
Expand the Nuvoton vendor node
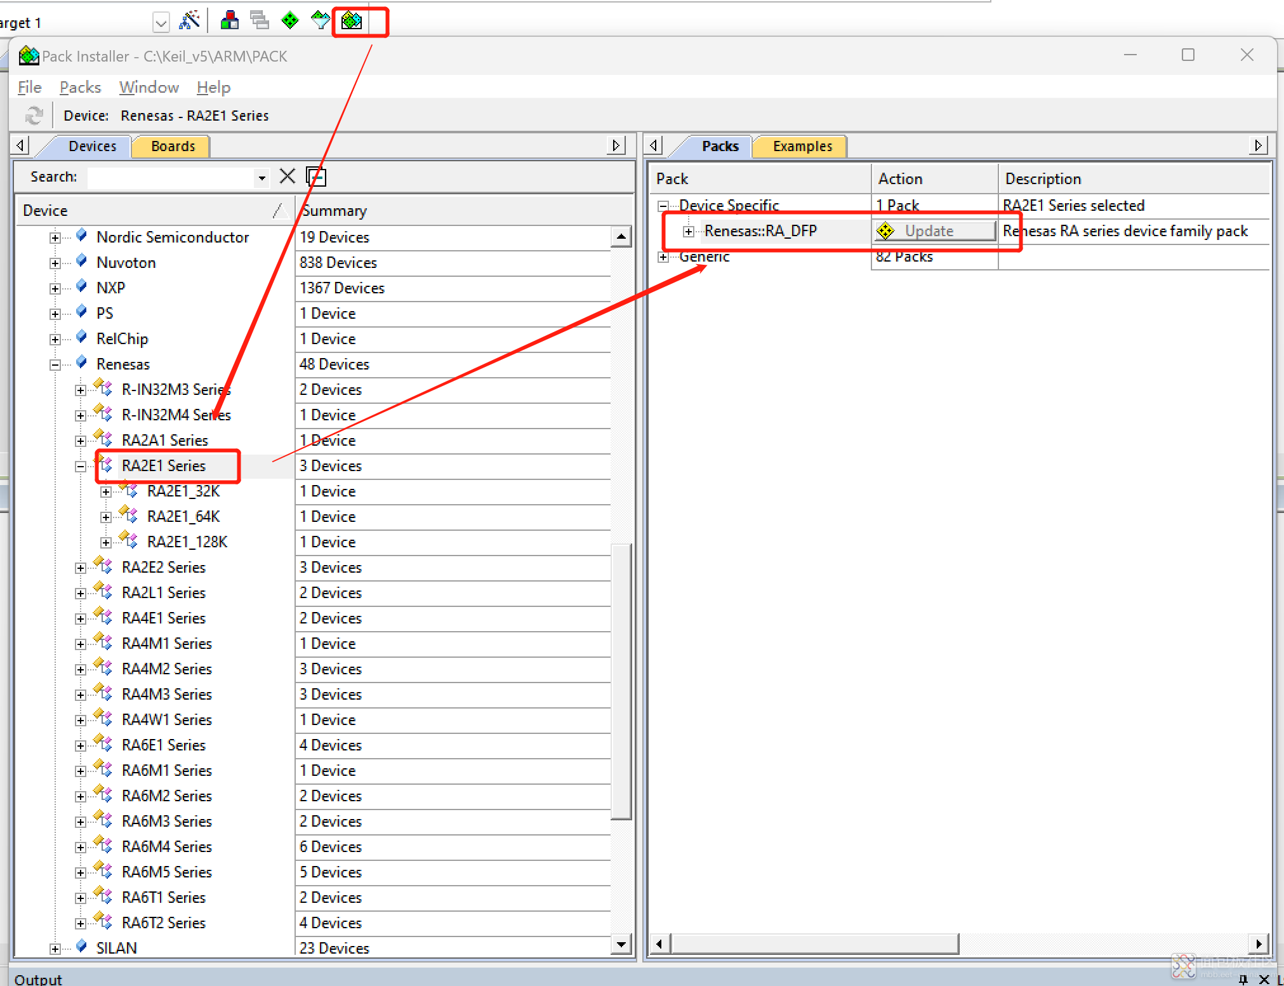click(x=55, y=263)
